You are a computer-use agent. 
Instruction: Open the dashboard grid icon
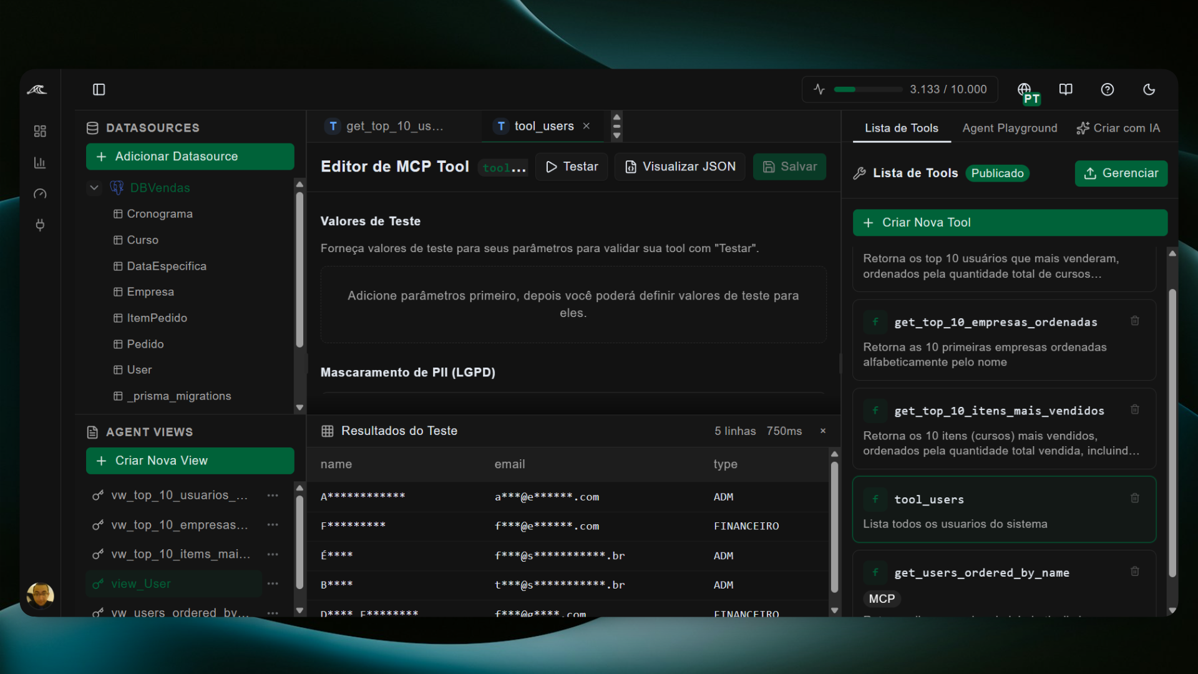[40, 131]
